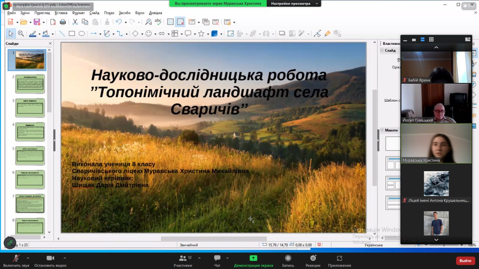Click the red Выйти button

466,260
